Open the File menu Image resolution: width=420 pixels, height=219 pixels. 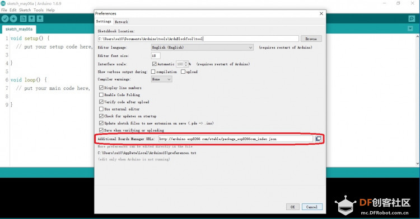click(x=4, y=10)
